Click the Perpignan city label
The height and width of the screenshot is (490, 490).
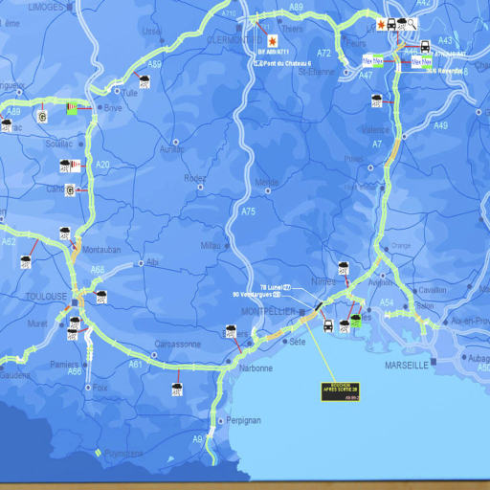point(243,421)
